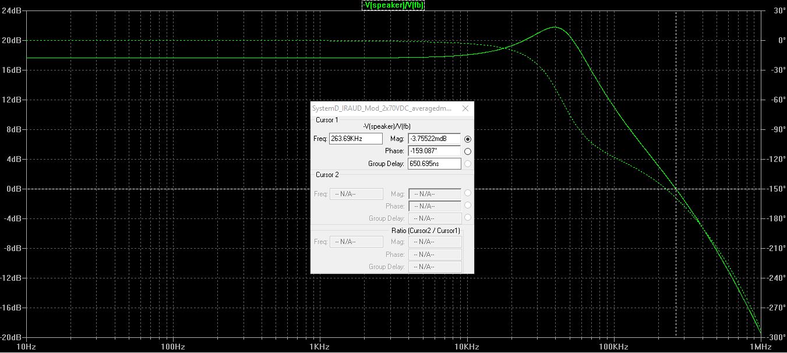Image resolution: width=787 pixels, height=353 pixels.
Task: Click the Cursor 1 Freq field showing 263.69KHz
Action: [356, 139]
